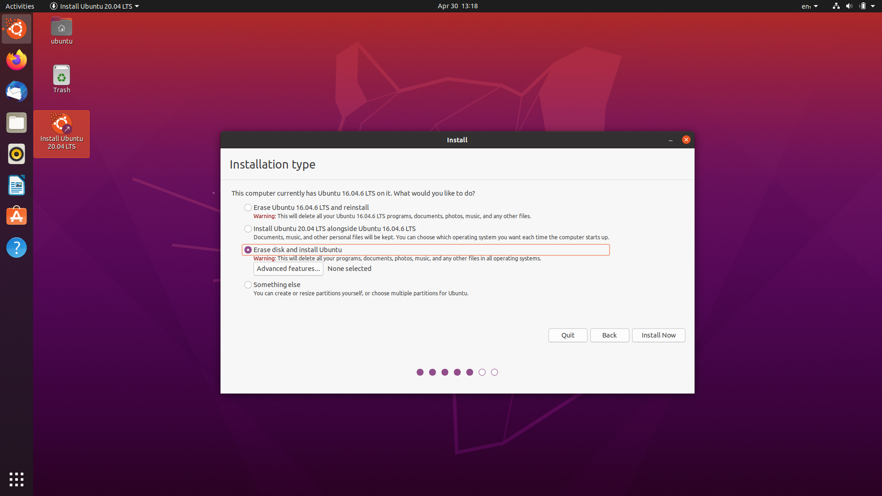Click Install Now
882x496 pixels.
(x=658, y=335)
